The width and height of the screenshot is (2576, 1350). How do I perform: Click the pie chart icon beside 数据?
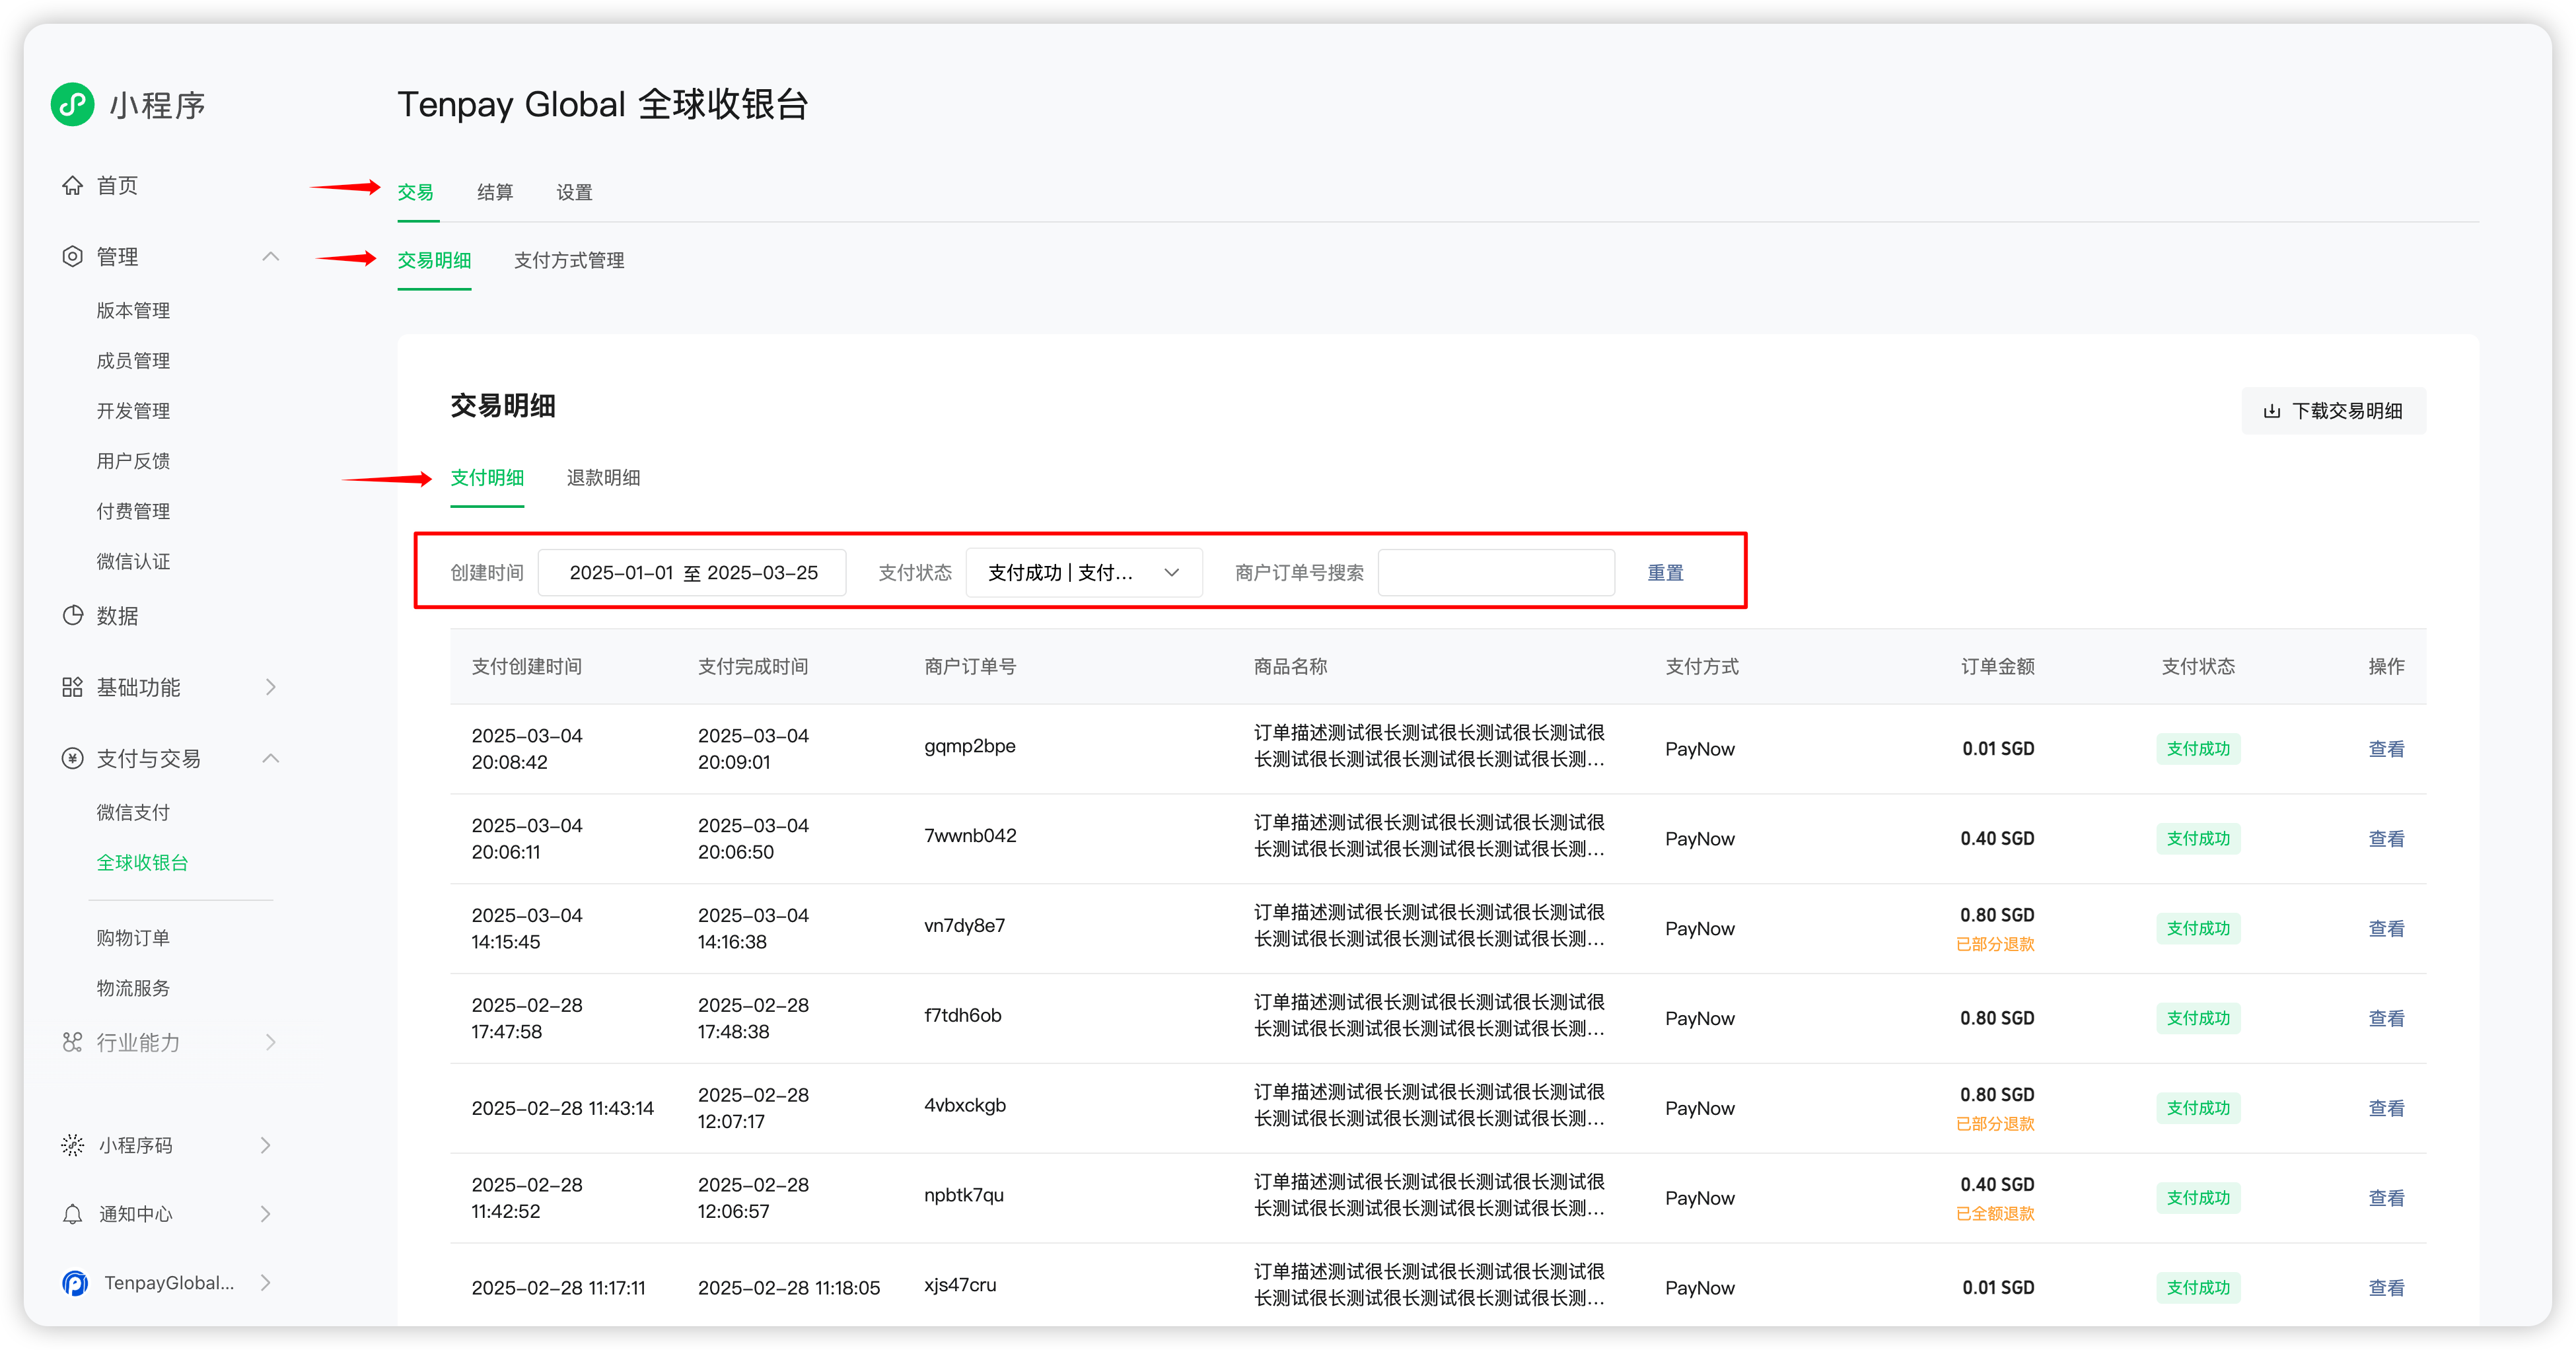(72, 616)
